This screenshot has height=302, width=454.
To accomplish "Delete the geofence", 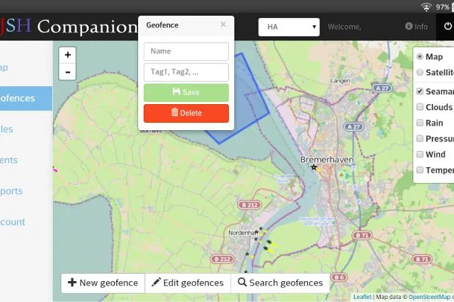I will pos(186,113).
